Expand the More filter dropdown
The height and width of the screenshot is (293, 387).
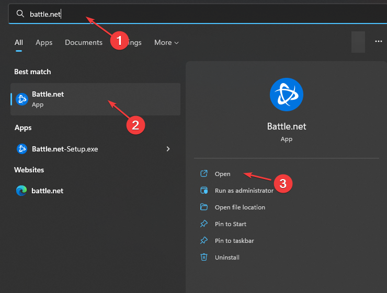(x=166, y=43)
